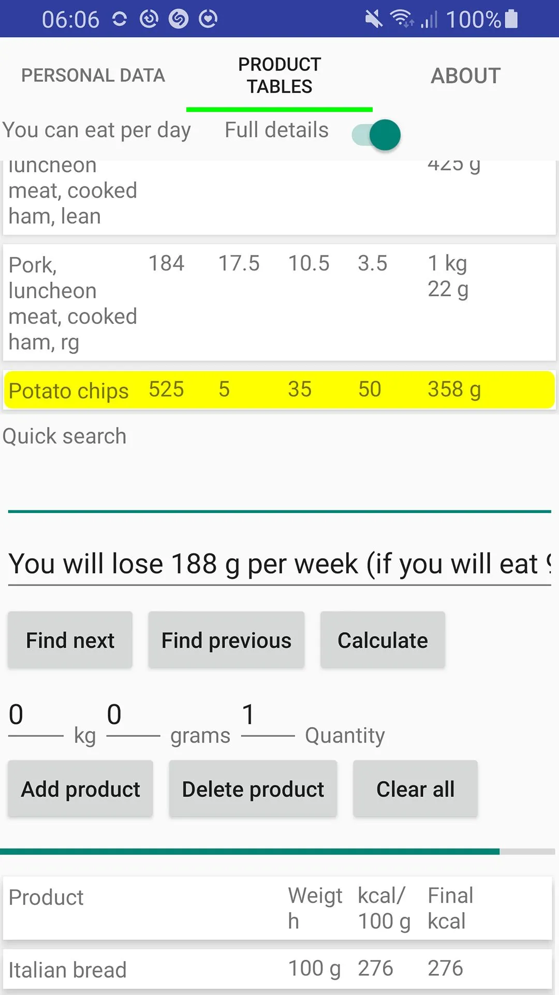Select the Product Tables tab

[x=279, y=76]
